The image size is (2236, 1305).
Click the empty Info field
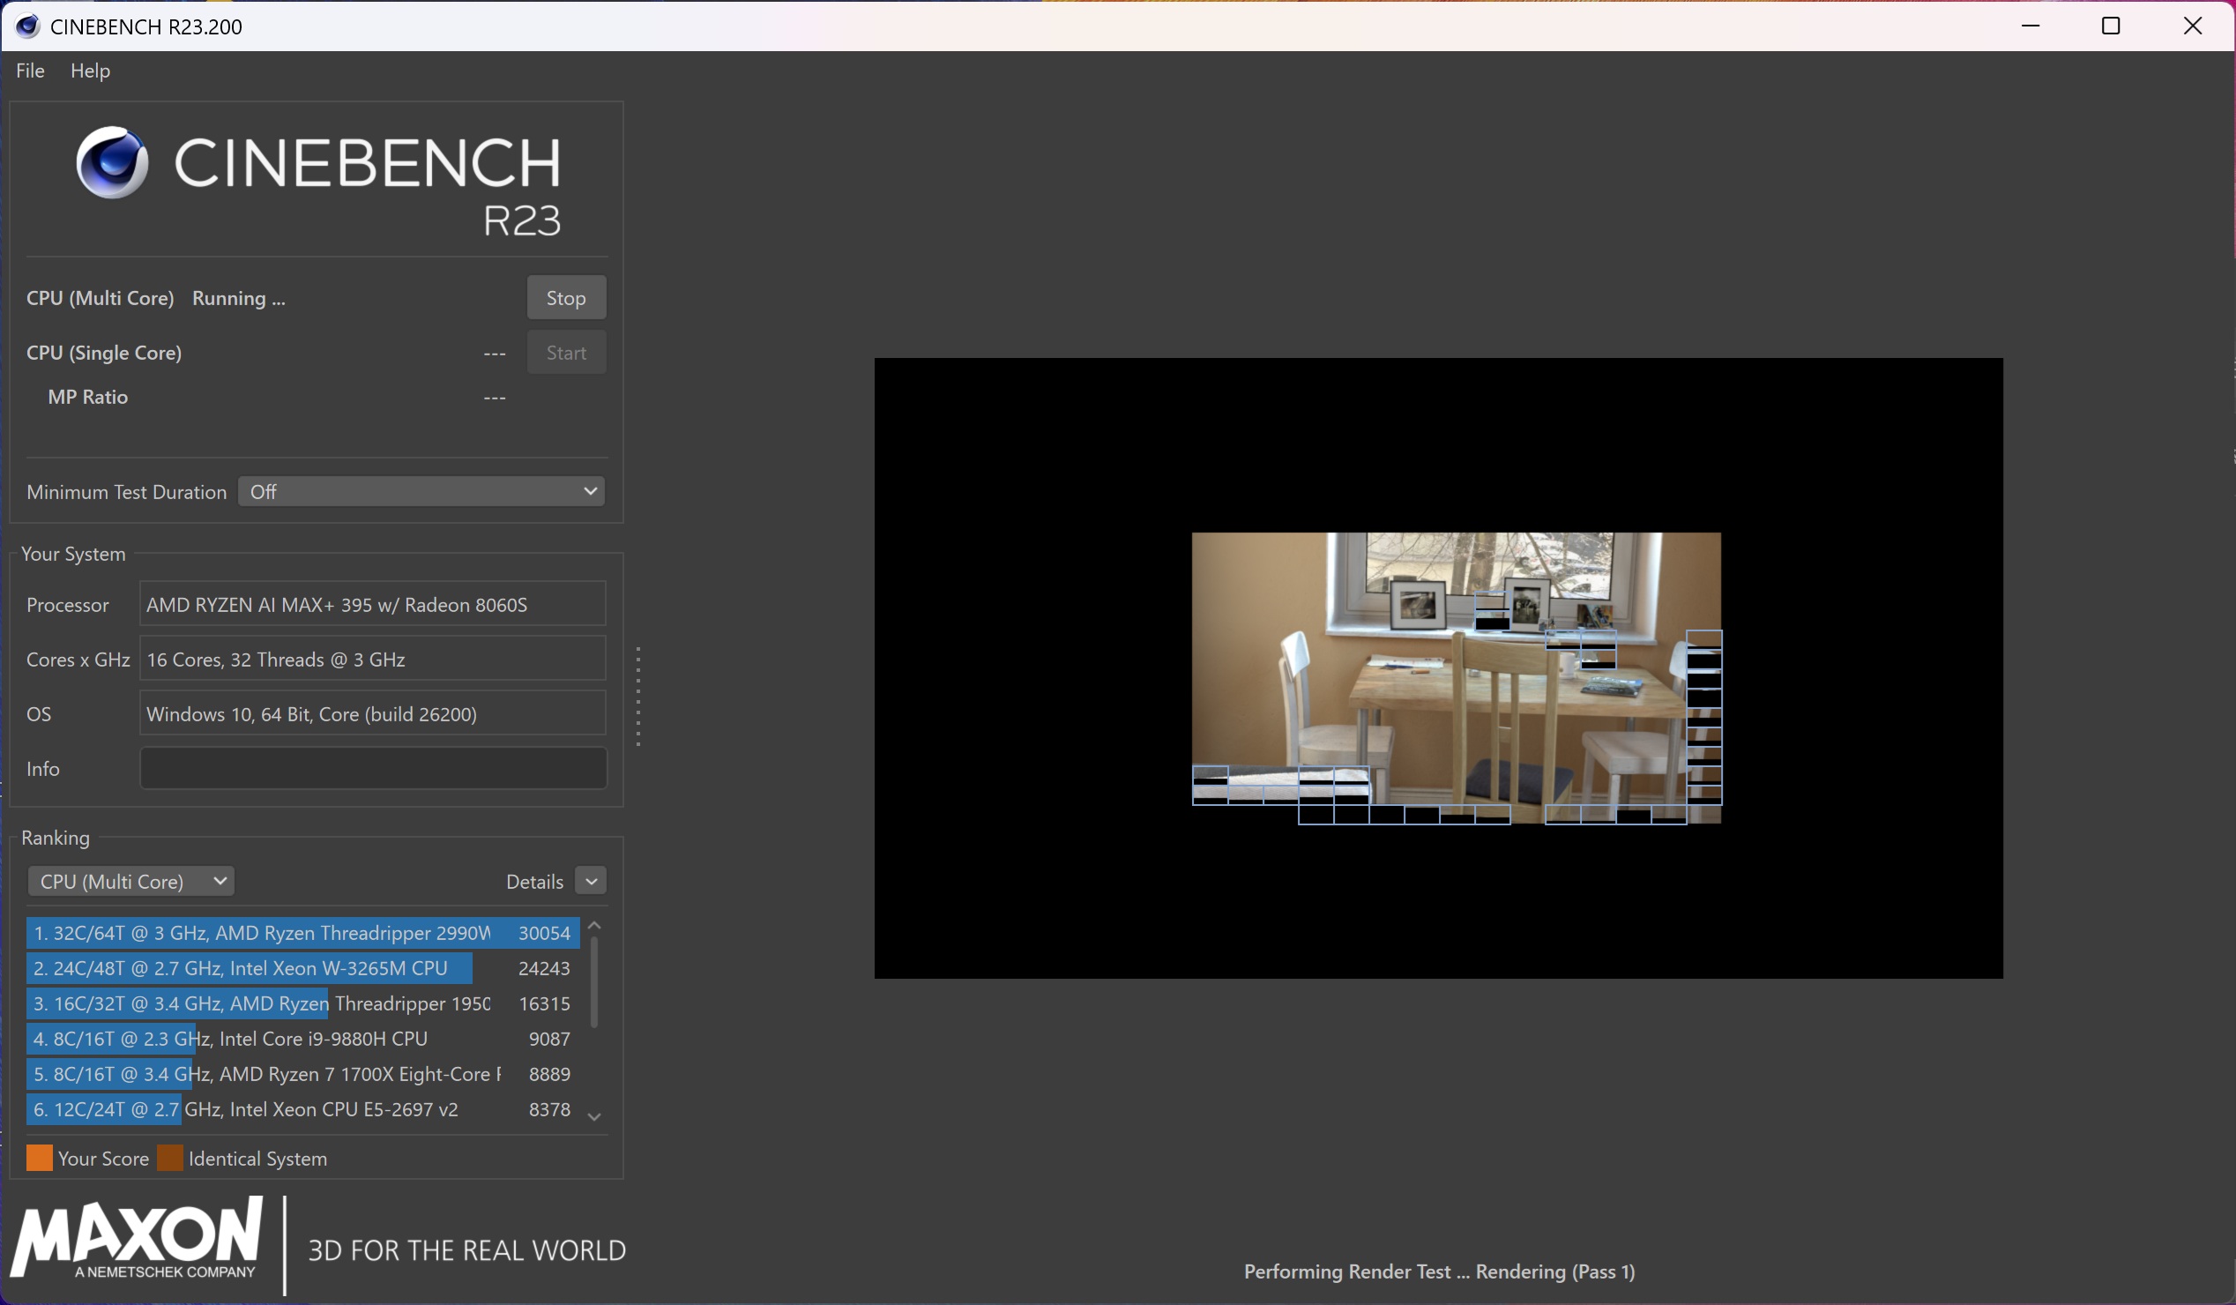pos(373,768)
